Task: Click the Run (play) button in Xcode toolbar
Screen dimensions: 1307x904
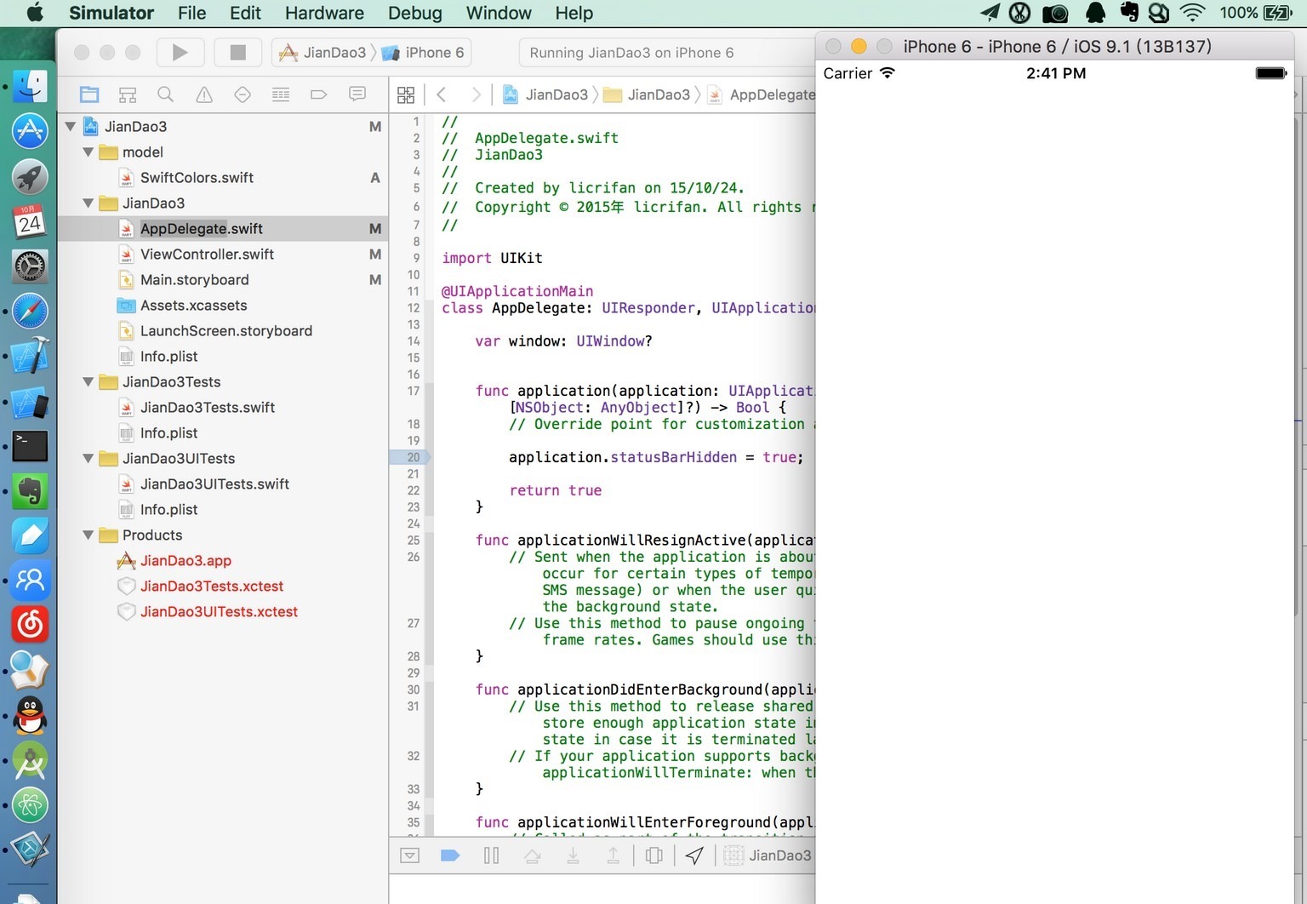Action: (180, 53)
